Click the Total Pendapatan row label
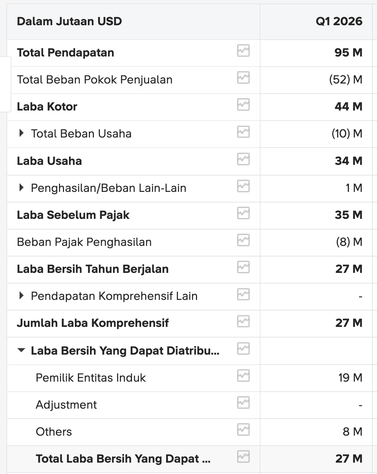This screenshot has width=377, height=474. click(x=65, y=53)
